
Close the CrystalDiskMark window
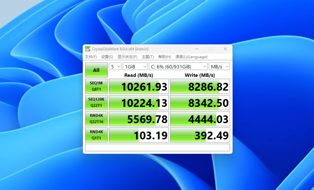pyautogui.click(x=225, y=49)
